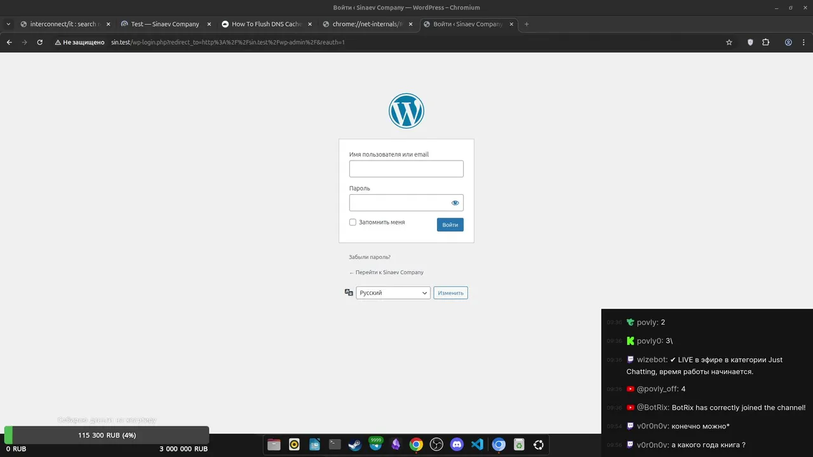Screen dimensions: 813x457
Task: Reload the current page
Action: (x=39, y=42)
